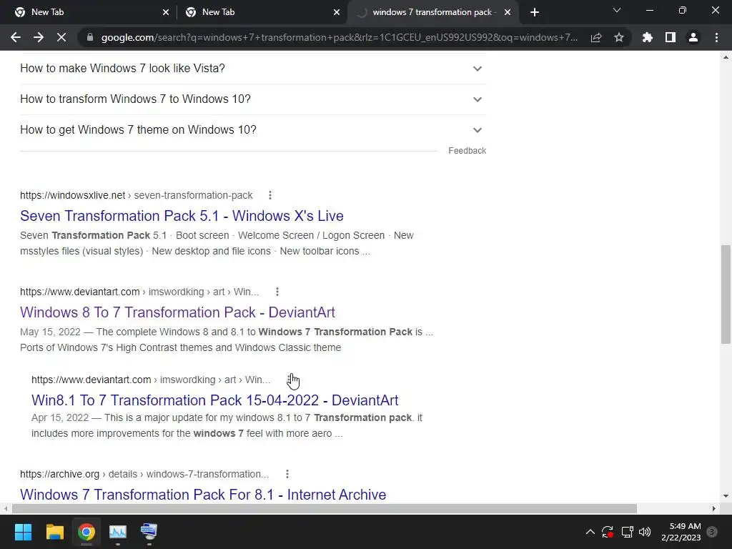The width and height of the screenshot is (732, 549).
Task: Expand 'How to get Windows 7 theme on Windows 10?'
Action: pos(253,130)
